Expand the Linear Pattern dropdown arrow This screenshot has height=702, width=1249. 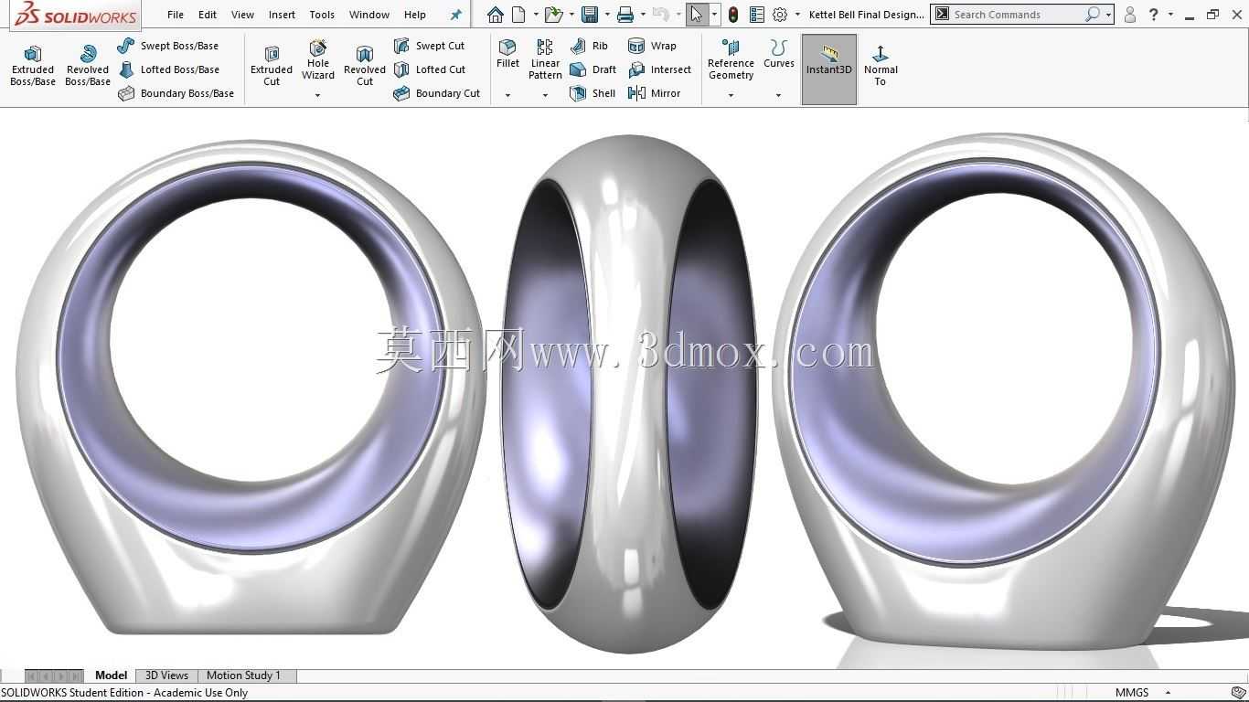[545, 95]
